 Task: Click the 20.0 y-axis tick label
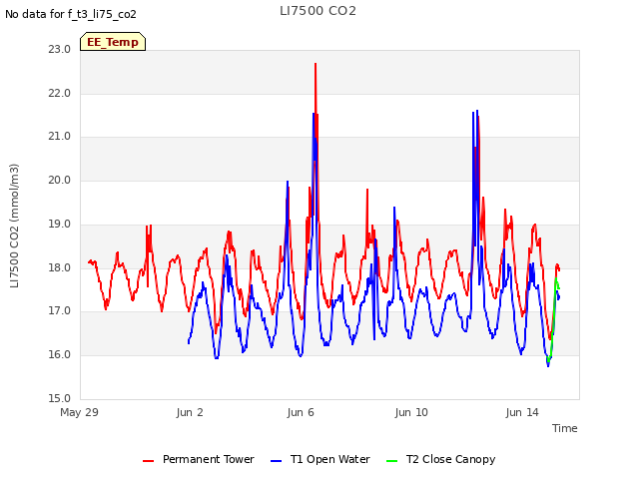[x=60, y=180]
